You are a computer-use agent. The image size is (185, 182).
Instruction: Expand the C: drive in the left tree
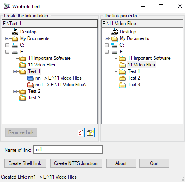click(7, 45)
